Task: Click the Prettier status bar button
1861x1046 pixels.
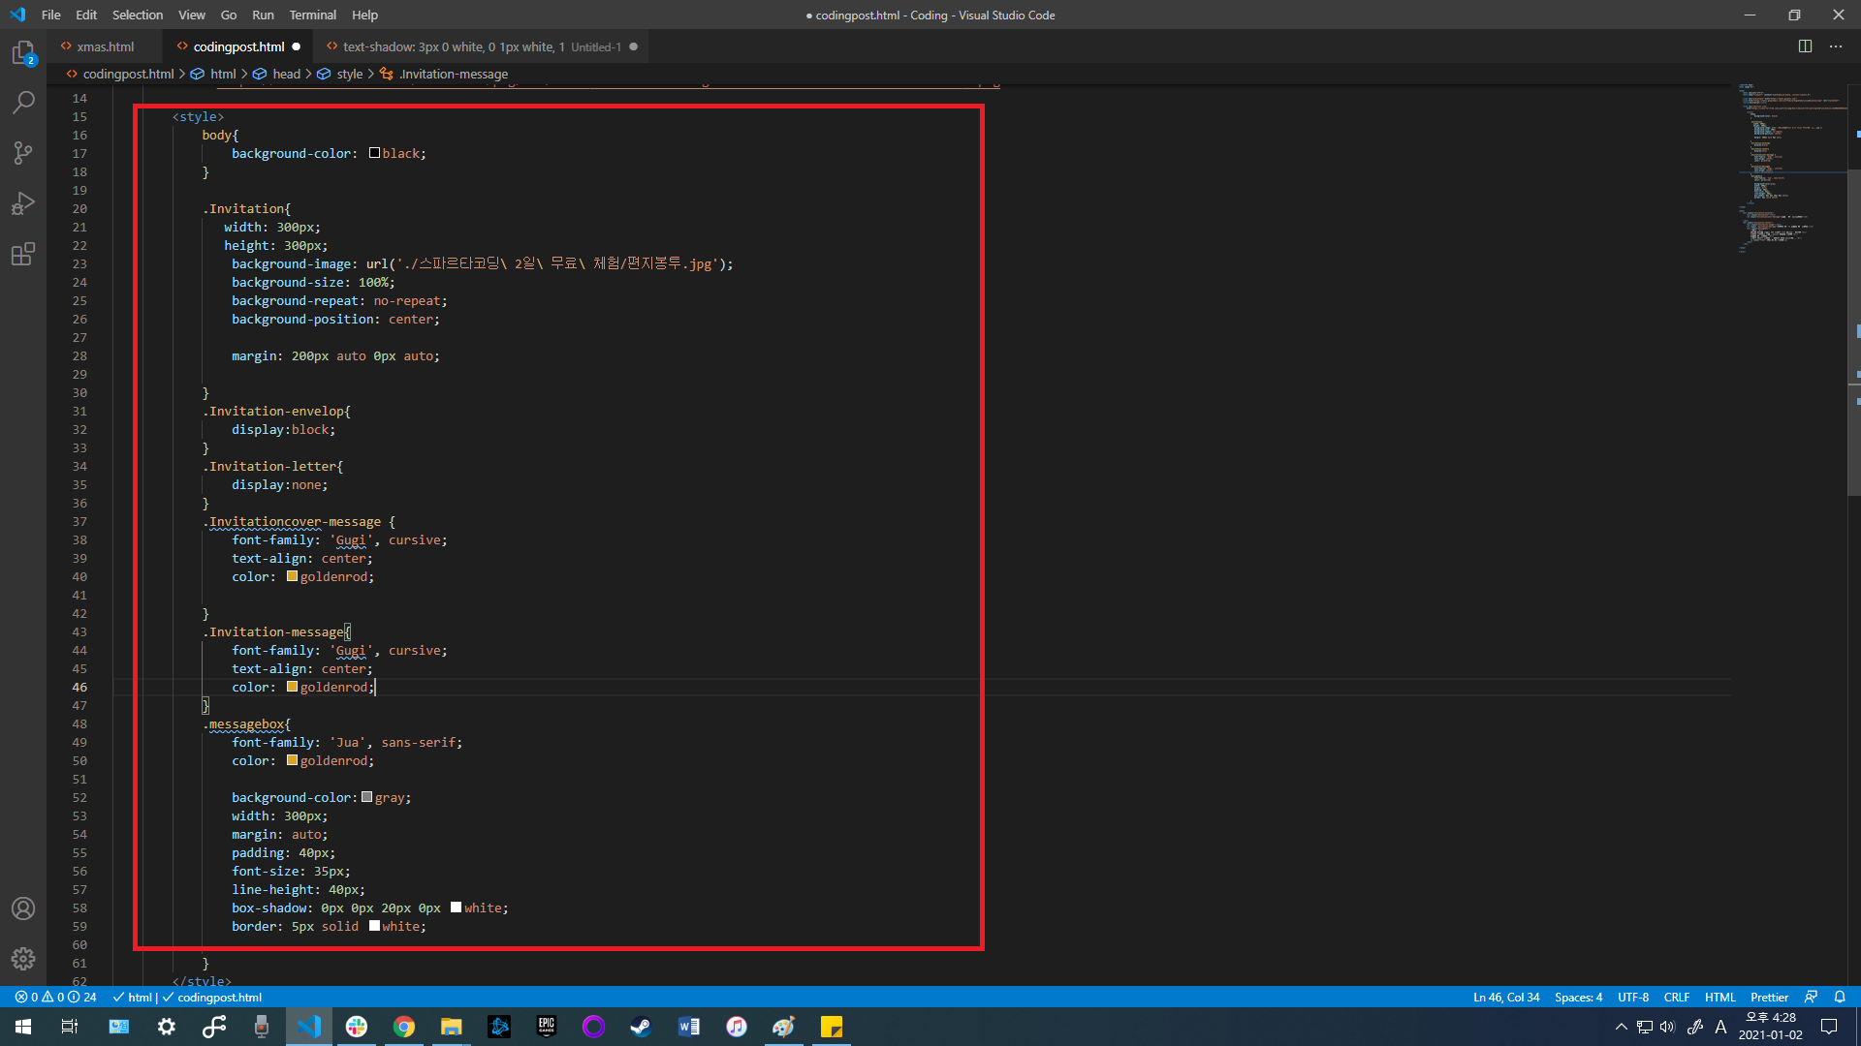Action: coord(1769,997)
